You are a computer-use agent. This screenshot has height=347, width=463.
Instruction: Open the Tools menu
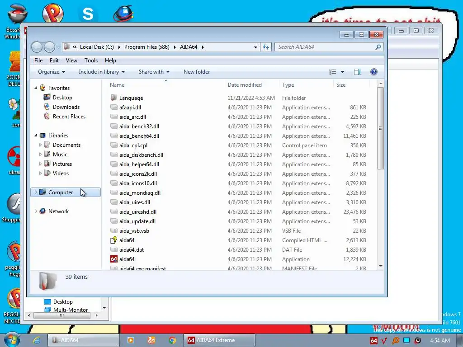tap(91, 60)
